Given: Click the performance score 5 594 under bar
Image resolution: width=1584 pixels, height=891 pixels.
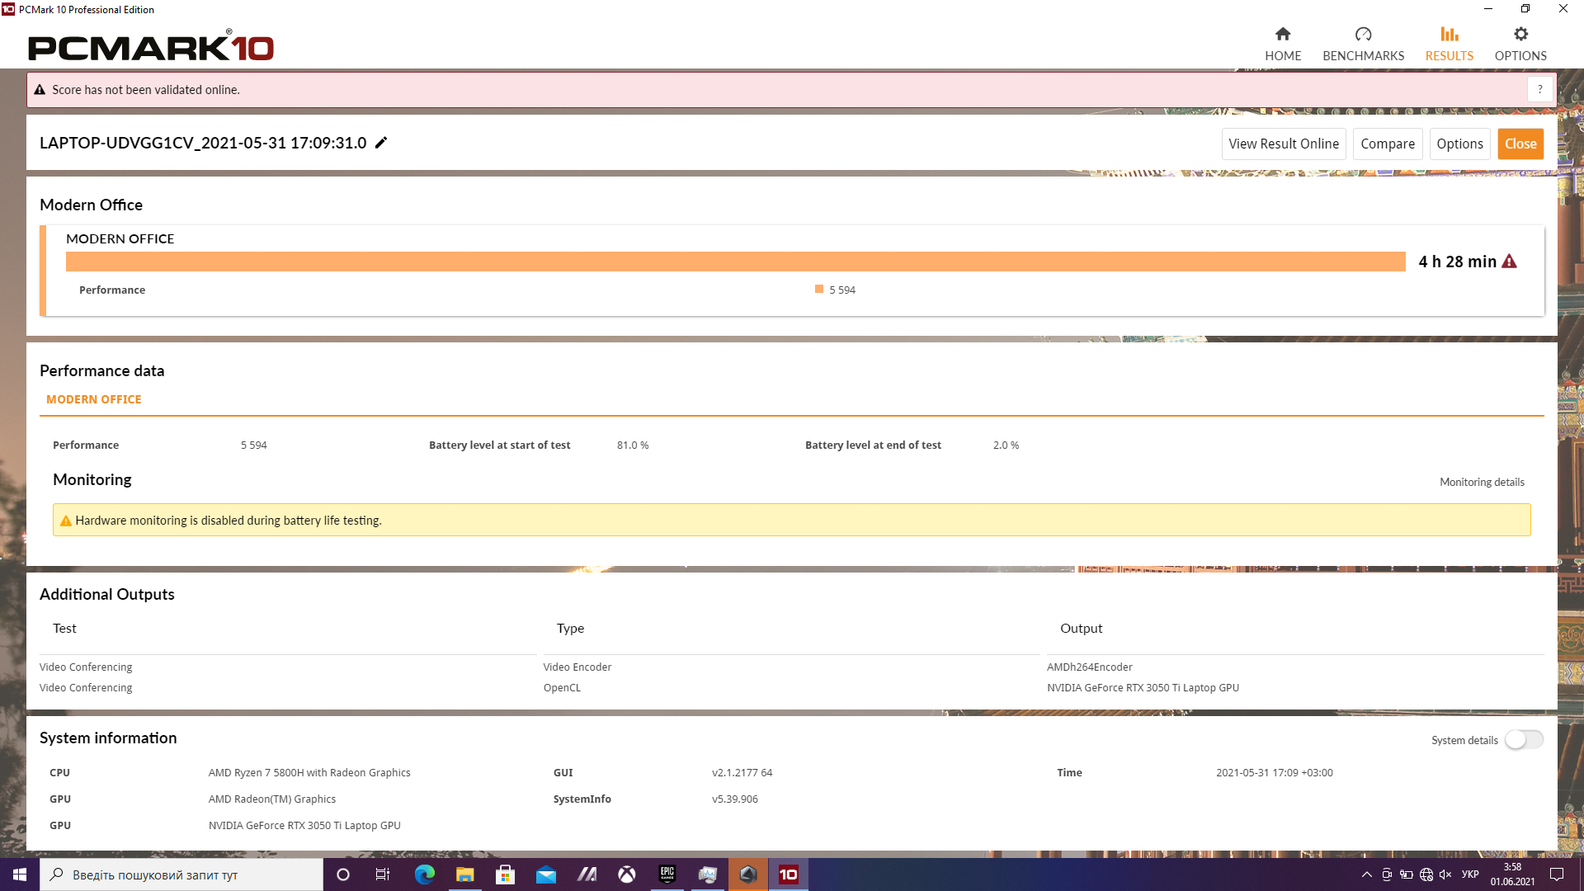Looking at the screenshot, I should point(842,290).
